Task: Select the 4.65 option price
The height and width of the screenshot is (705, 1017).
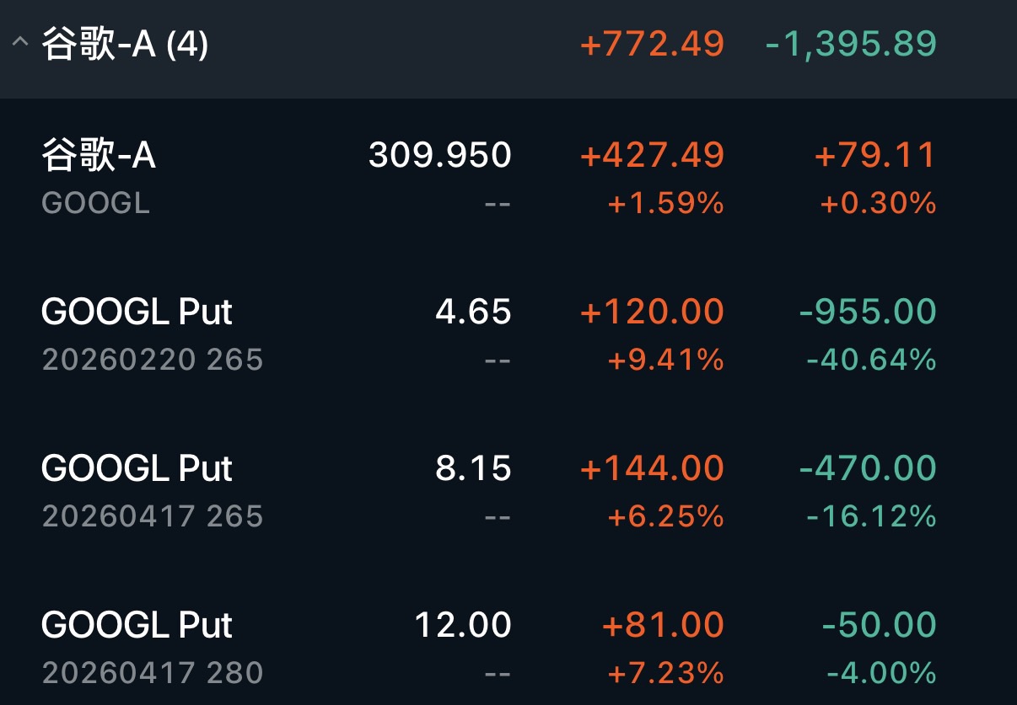Action: pyautogui.click(x=473, y=312)
